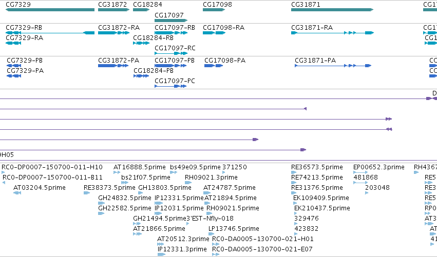Click transcript CG7329-RB

tap(50, 33)
